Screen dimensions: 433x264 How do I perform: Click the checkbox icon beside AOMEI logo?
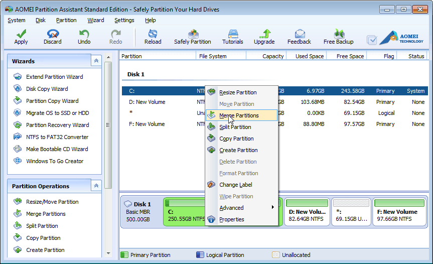[372, 40]
